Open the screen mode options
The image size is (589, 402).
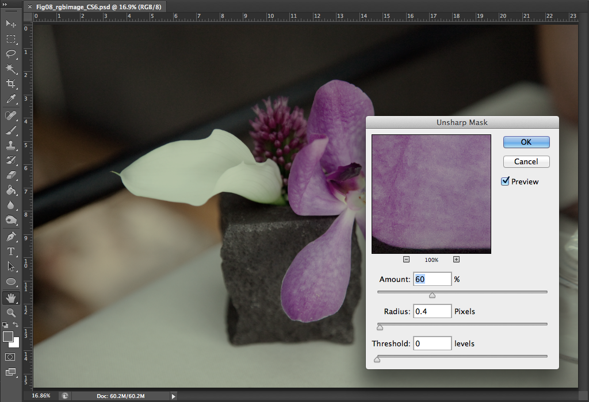point(10,372)
